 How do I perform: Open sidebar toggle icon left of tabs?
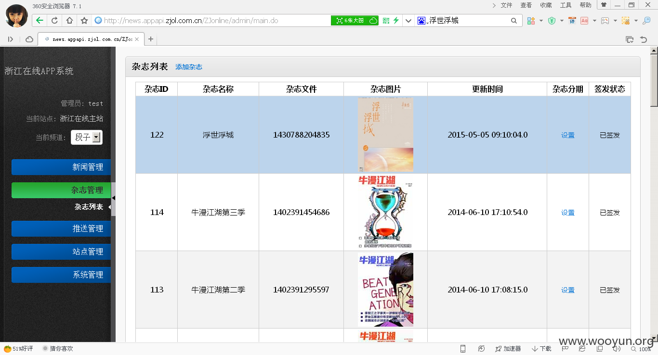point(11,39)
